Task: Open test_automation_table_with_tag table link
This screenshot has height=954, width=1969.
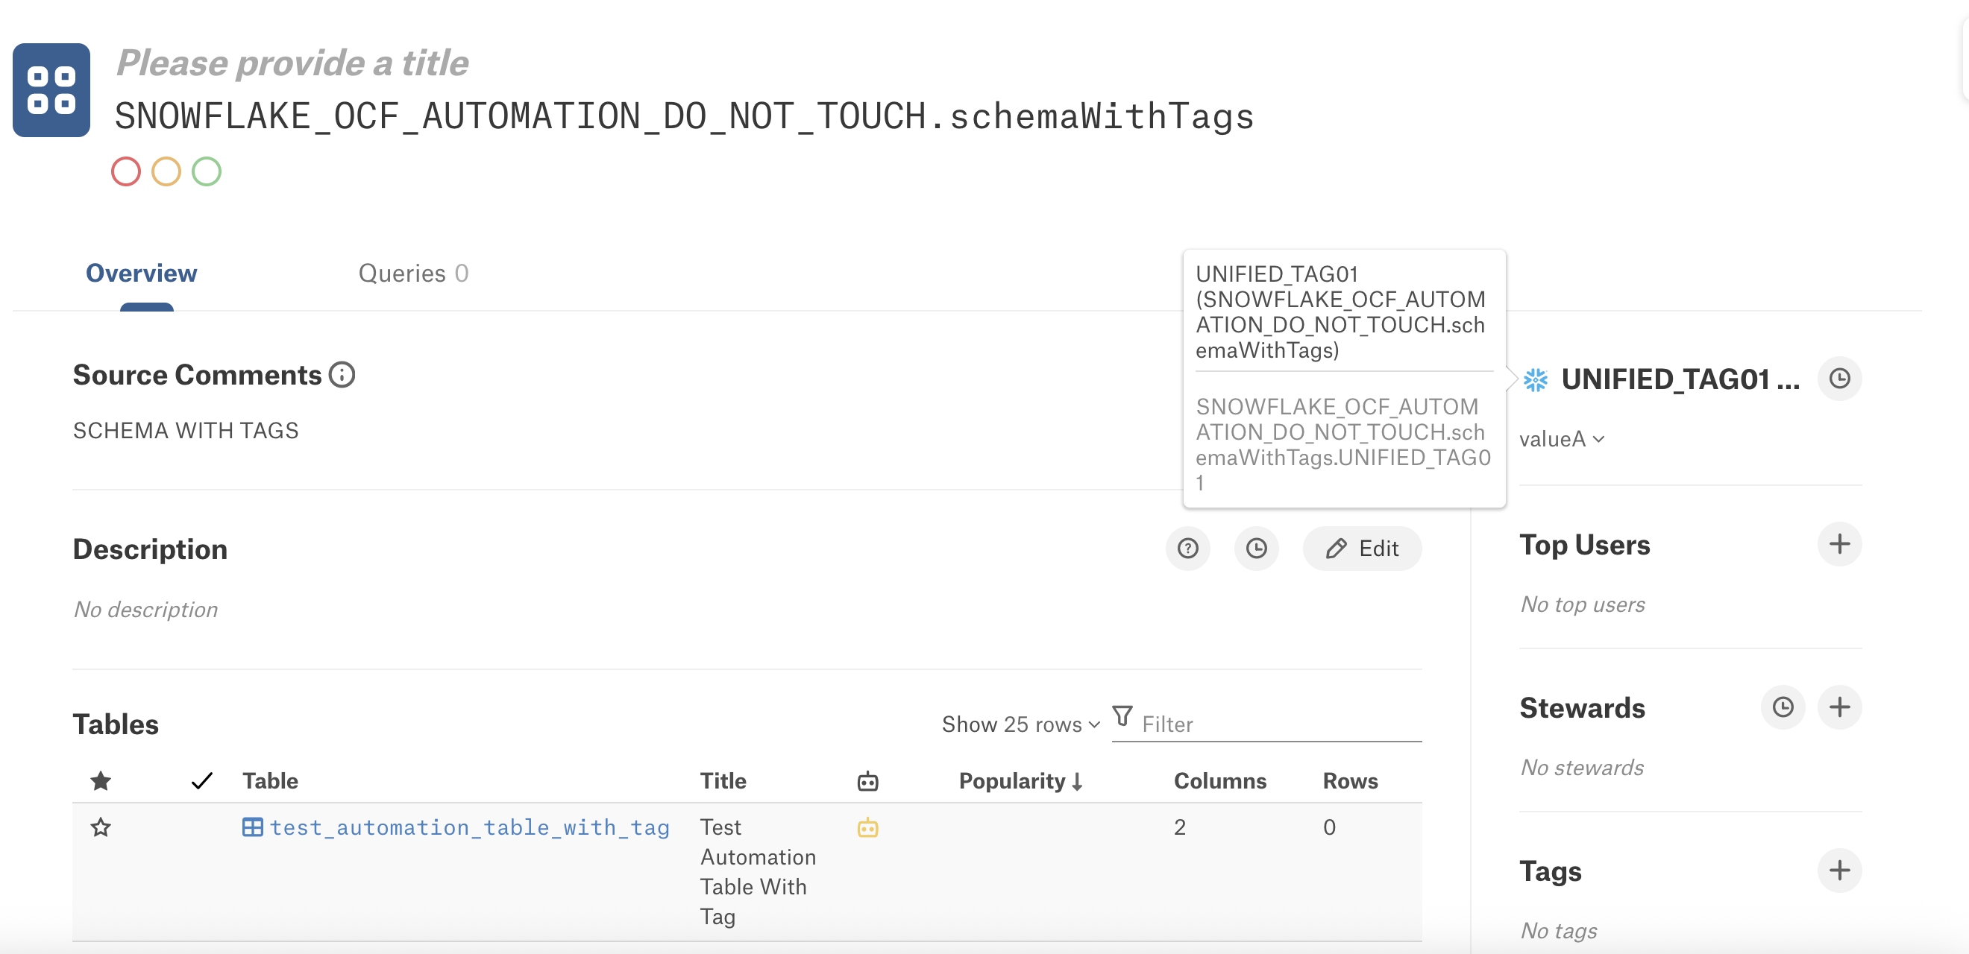Action: [470, 827]
